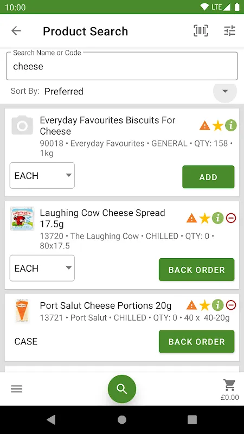Back order Laughing Cow Cheese Spread

click(197, 270)
